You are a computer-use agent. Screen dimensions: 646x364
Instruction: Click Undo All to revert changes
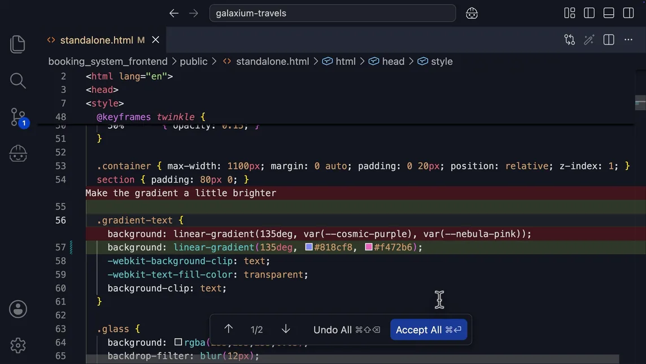(347, 330)
